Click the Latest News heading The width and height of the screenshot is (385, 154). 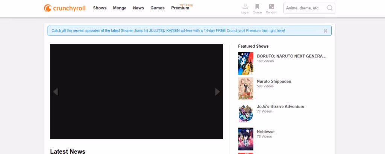[x=68, y=151]
